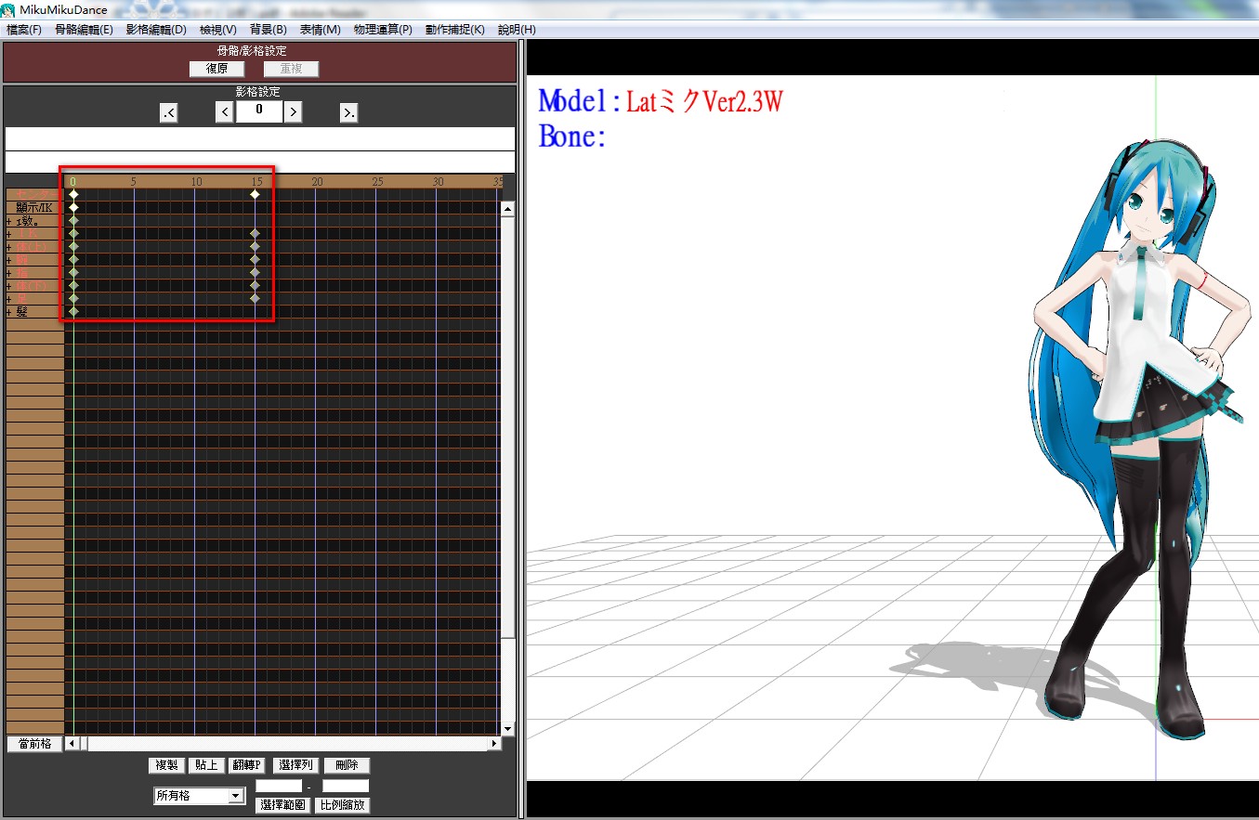Expand the 指 bone group
This screenshot has height=820, width=1259.
tap(9, 273)
